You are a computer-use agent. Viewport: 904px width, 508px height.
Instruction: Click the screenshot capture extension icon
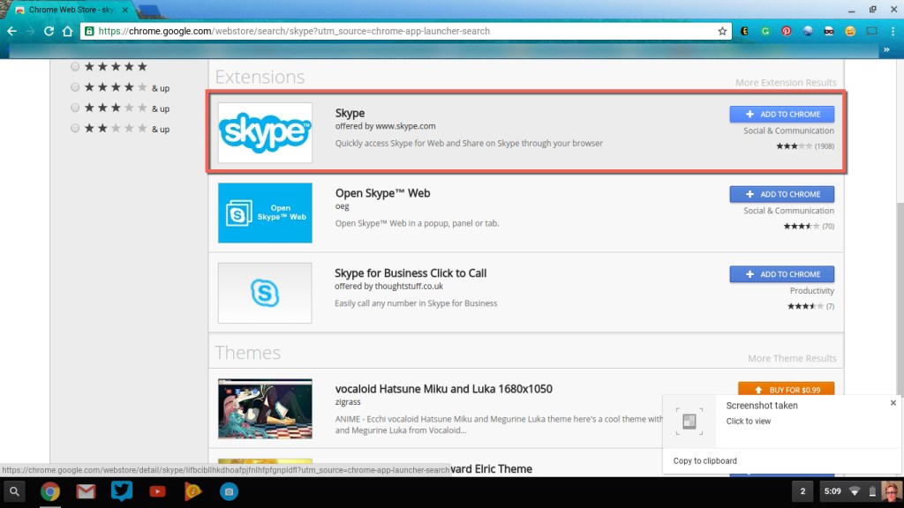click(x=870, y=31)
